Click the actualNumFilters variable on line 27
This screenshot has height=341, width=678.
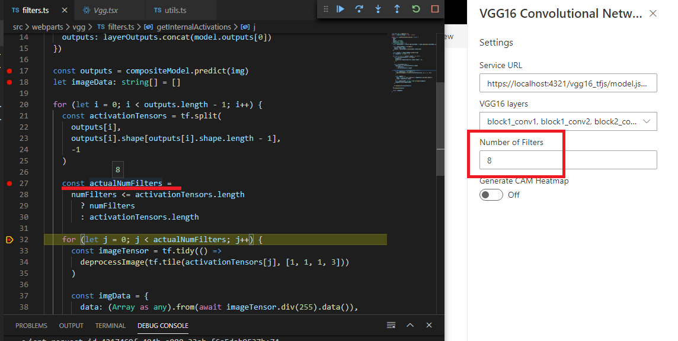click(126, 184)
